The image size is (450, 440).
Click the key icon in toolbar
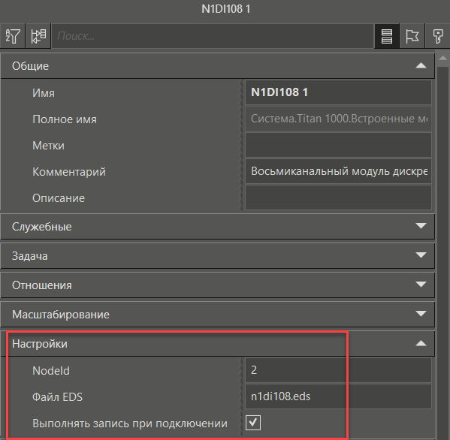[438, 36]
